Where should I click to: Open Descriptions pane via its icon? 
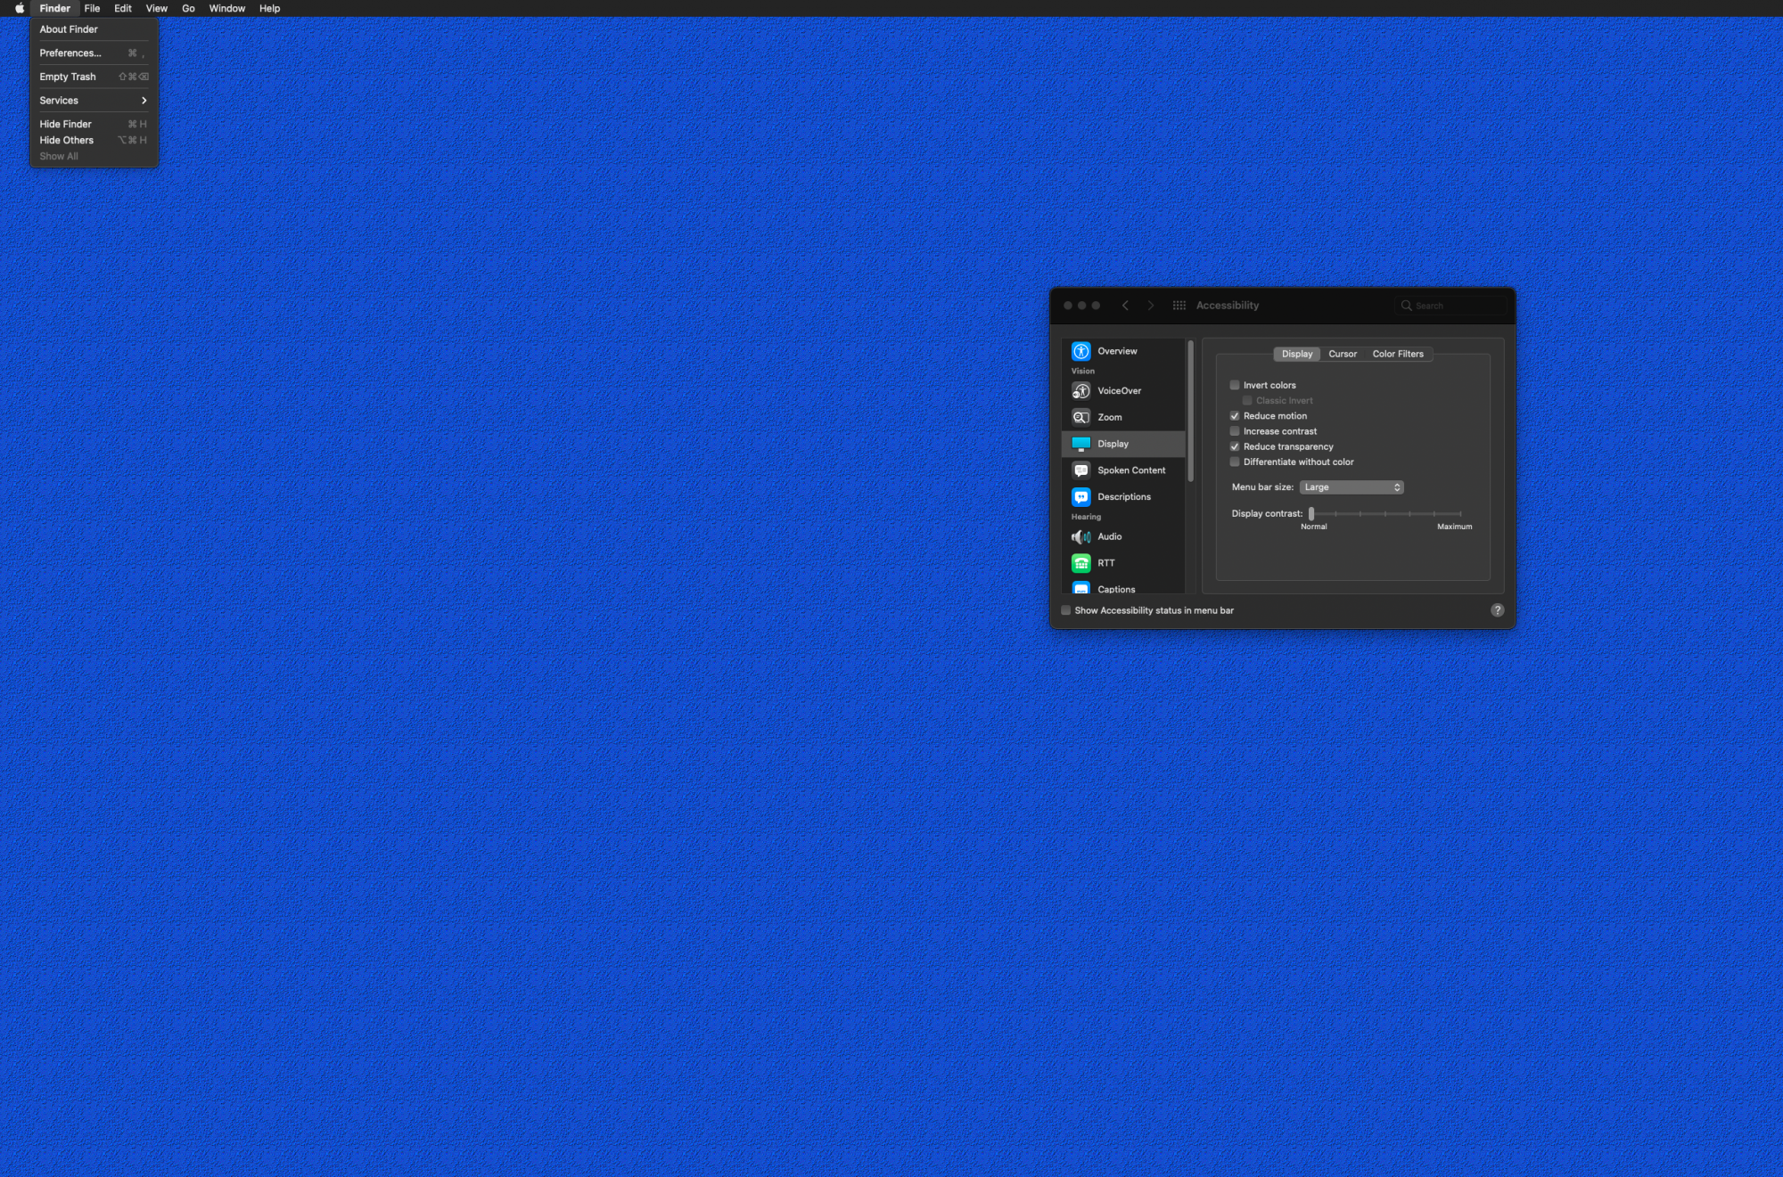1080,497
